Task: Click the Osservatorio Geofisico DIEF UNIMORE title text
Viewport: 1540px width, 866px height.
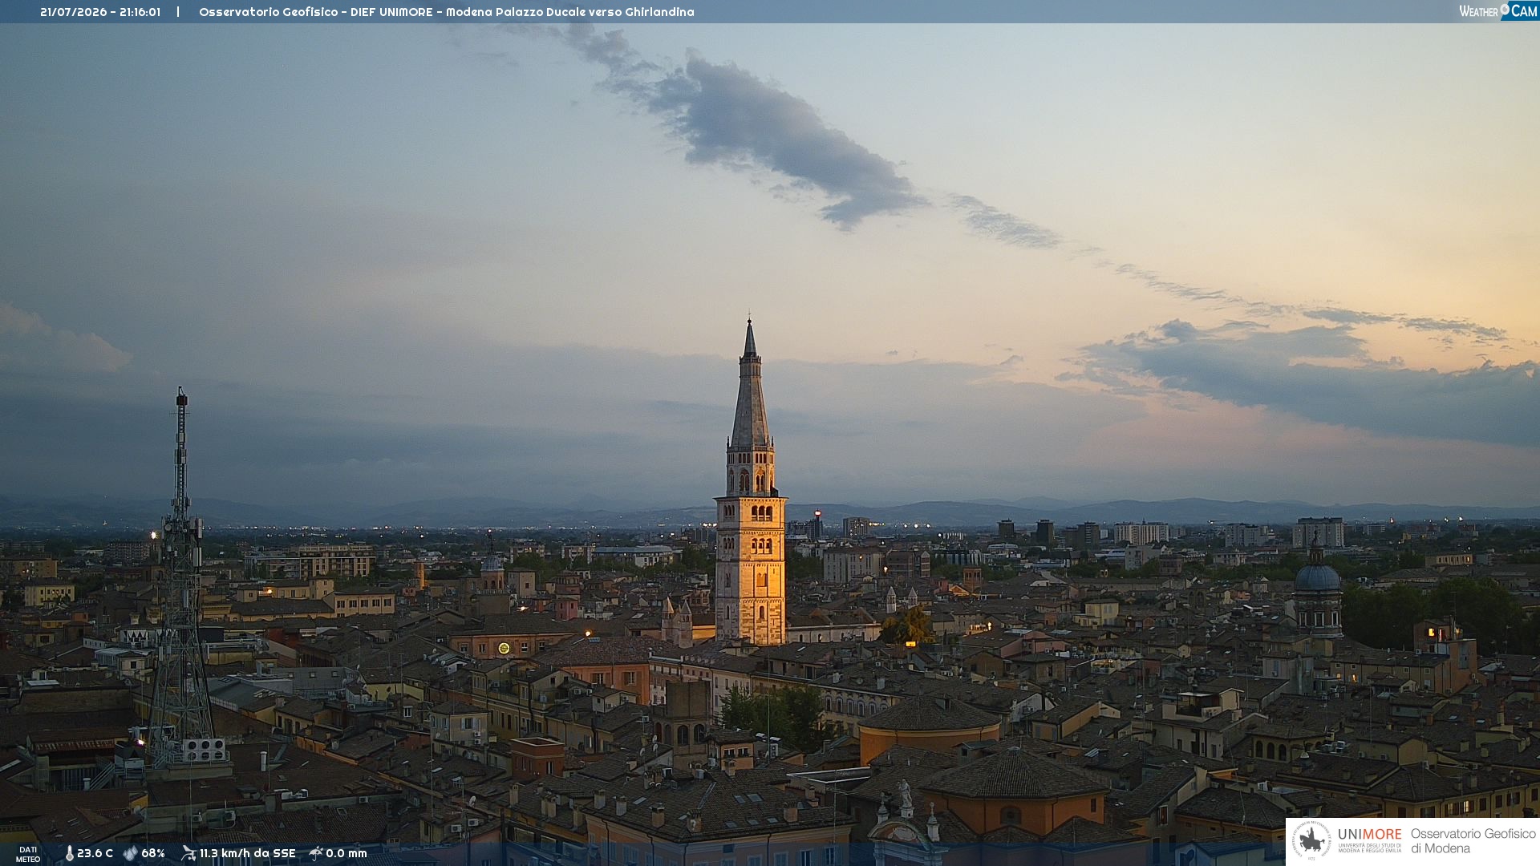Action: [x=447, y=12]
